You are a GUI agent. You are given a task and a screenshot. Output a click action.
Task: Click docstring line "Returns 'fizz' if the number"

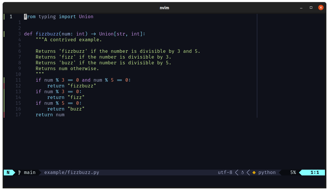[x=103, y=57]
